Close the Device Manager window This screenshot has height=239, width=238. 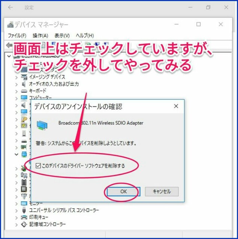click(x=220, y=24)
